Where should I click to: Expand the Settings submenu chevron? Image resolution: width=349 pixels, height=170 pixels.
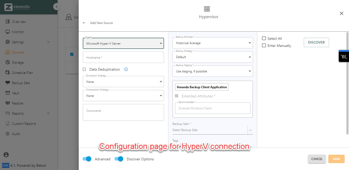pos(48,42)
